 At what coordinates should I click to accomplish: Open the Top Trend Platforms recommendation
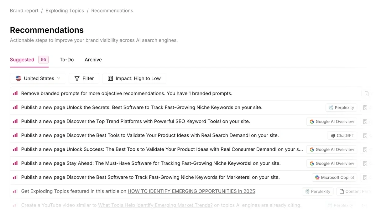136,122
